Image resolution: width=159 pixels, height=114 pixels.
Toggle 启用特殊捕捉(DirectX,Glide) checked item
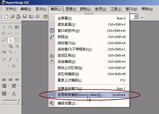tap(89, 95)
